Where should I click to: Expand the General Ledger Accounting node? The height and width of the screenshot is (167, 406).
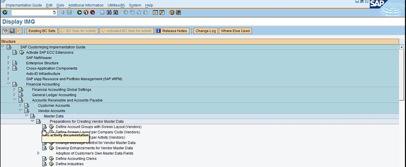[x=15, y=95]
